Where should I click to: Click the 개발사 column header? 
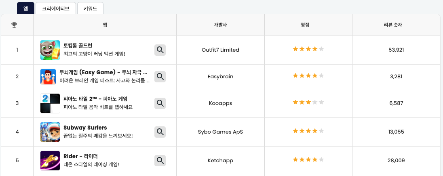[220, 25]
